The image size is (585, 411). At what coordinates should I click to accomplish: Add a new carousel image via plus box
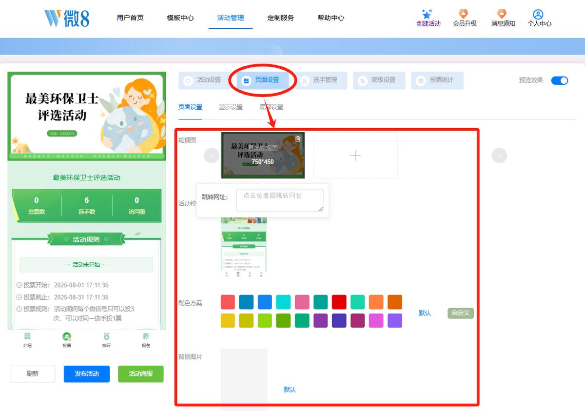pyautogui.click(x=355, y=156)
